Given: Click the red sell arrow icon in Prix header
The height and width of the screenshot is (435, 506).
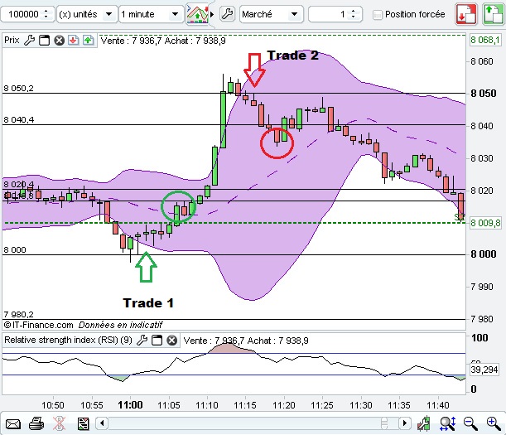Looking at the screenshot, I should pyautogui.click(x=74, y=41).
